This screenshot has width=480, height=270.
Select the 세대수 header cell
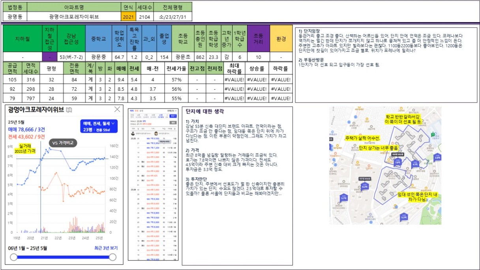[x=144, y=7]
